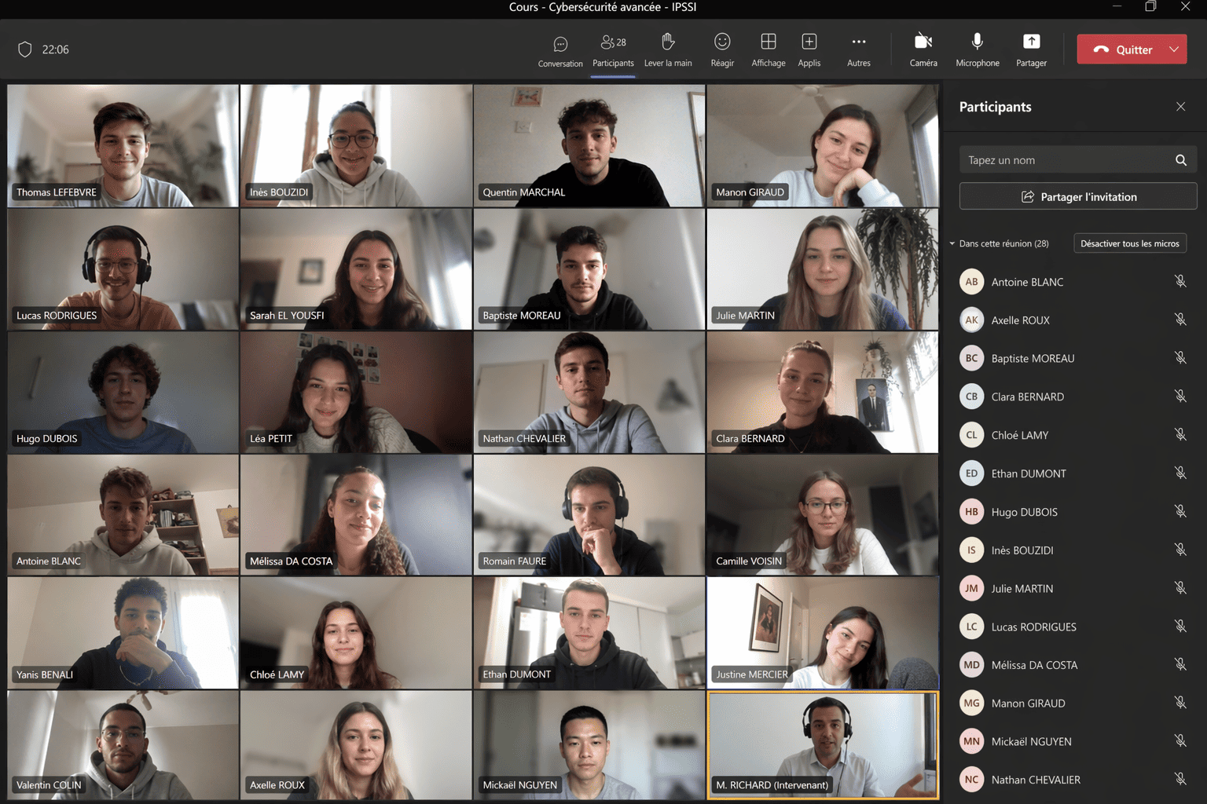
Task: Click the shield security icon beside timer
Action: pos(25,49)
